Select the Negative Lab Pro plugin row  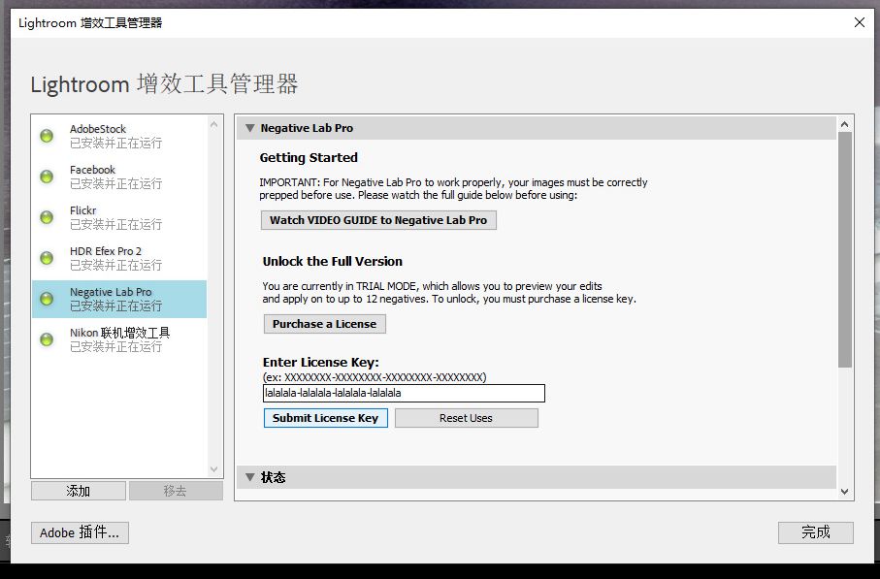coord(119,299)
